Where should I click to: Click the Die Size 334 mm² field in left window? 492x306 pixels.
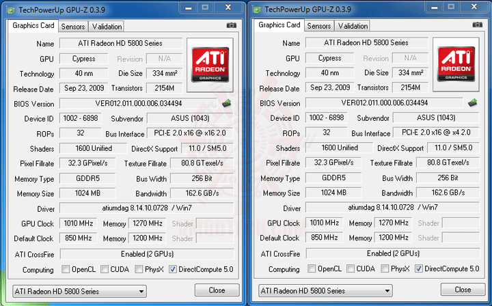[165, 73]
